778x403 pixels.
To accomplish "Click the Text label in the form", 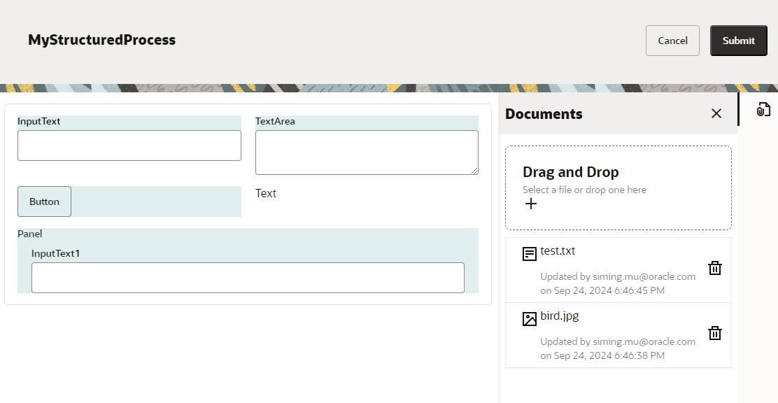I will coord(266,193).
